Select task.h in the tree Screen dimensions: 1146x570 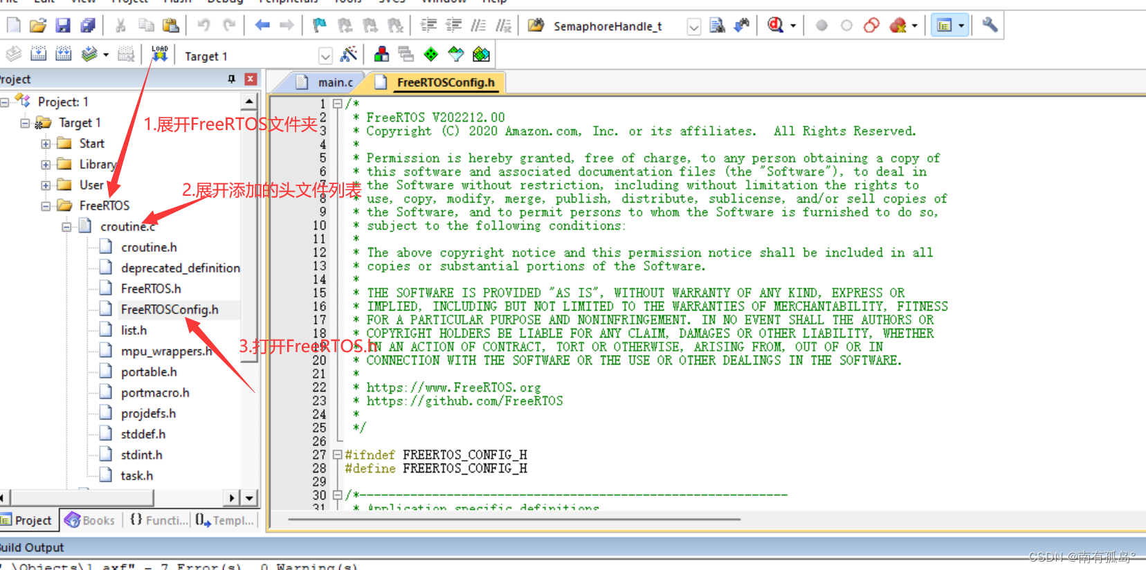(137, 475)
